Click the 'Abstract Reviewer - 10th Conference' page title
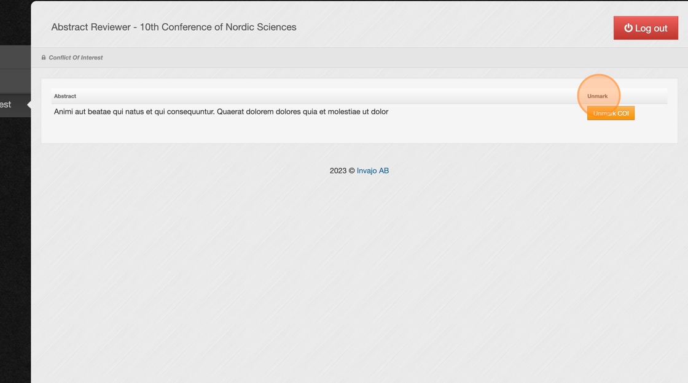 pos(174,27)
